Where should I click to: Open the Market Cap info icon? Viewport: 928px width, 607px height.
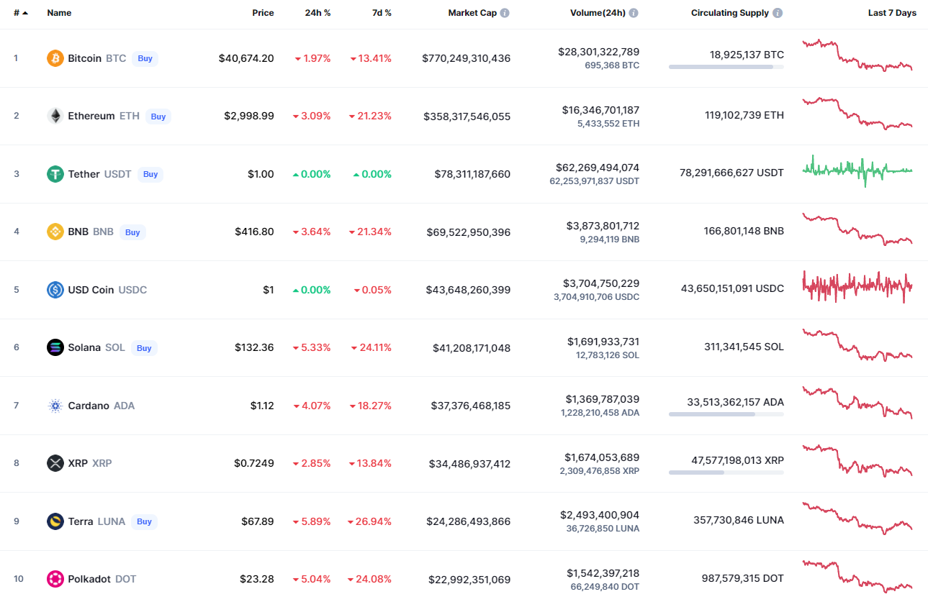click(x=505, y=13)
